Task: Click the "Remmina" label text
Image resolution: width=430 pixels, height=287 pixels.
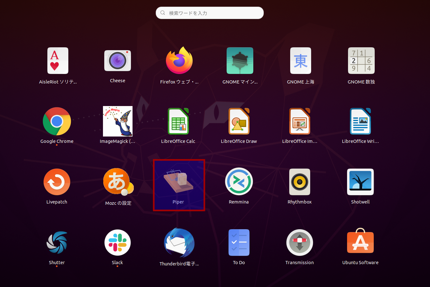Action: coord(239,202)
